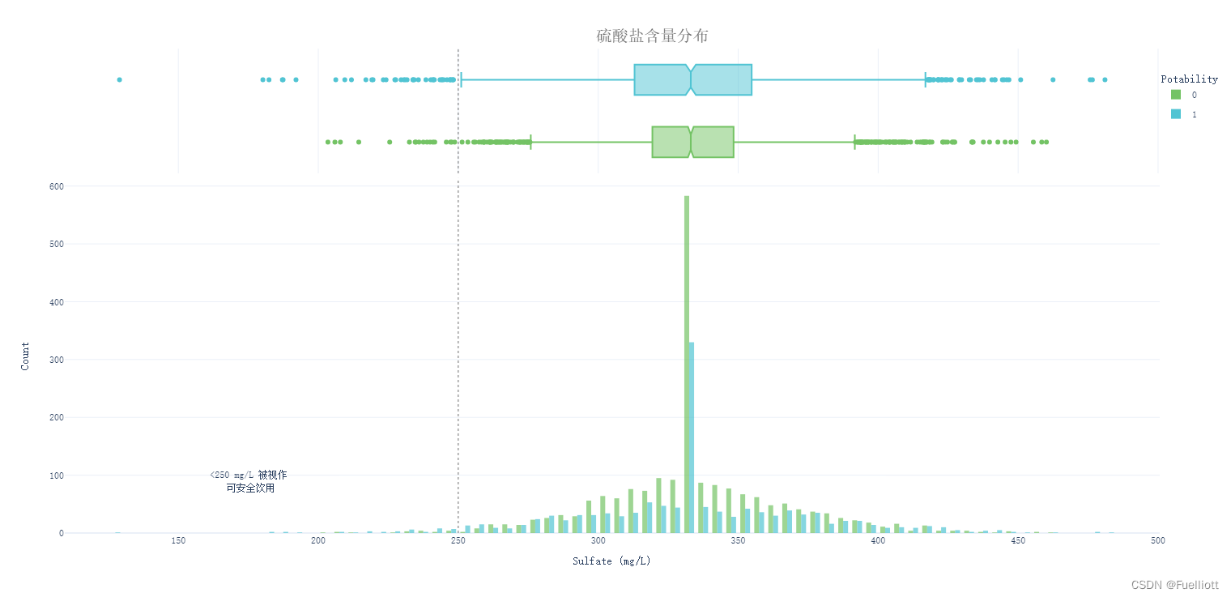Click the y-axis label Count

click(x=25, y=356)
